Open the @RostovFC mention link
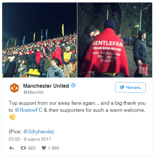Image resolution: width=155 pixels, height=159 pixels. tap(29, 110)
